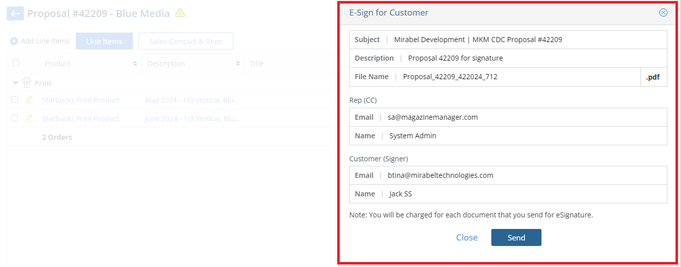Check the May 2024 Starbucks row checkbox
Screen dimensions: 681x267
[15, 100]
